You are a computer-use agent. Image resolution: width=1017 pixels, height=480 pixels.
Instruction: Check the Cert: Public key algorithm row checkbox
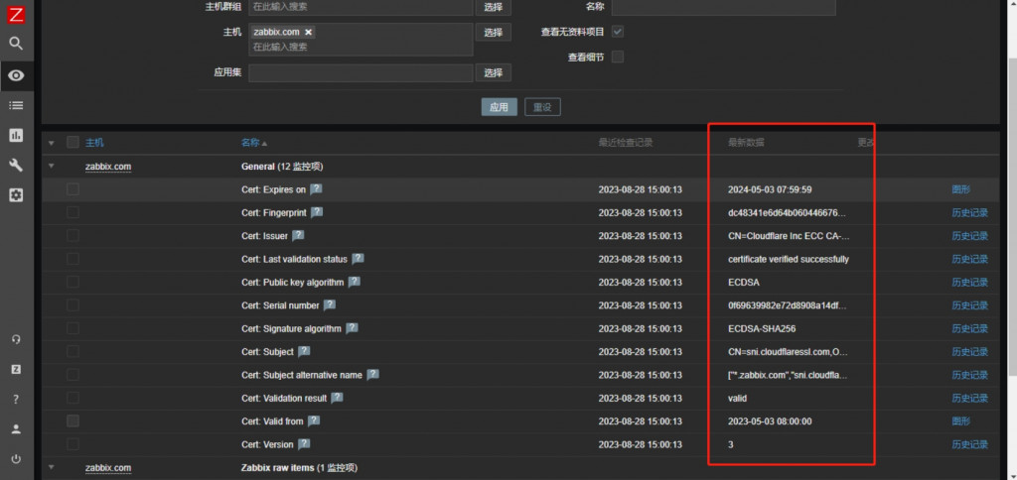pos(73,282)
